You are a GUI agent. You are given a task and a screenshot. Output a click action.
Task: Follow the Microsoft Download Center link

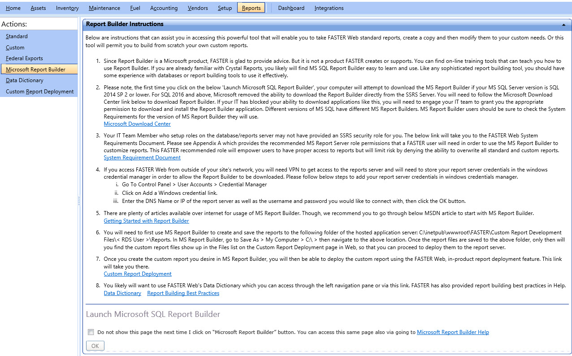(137, 124)
